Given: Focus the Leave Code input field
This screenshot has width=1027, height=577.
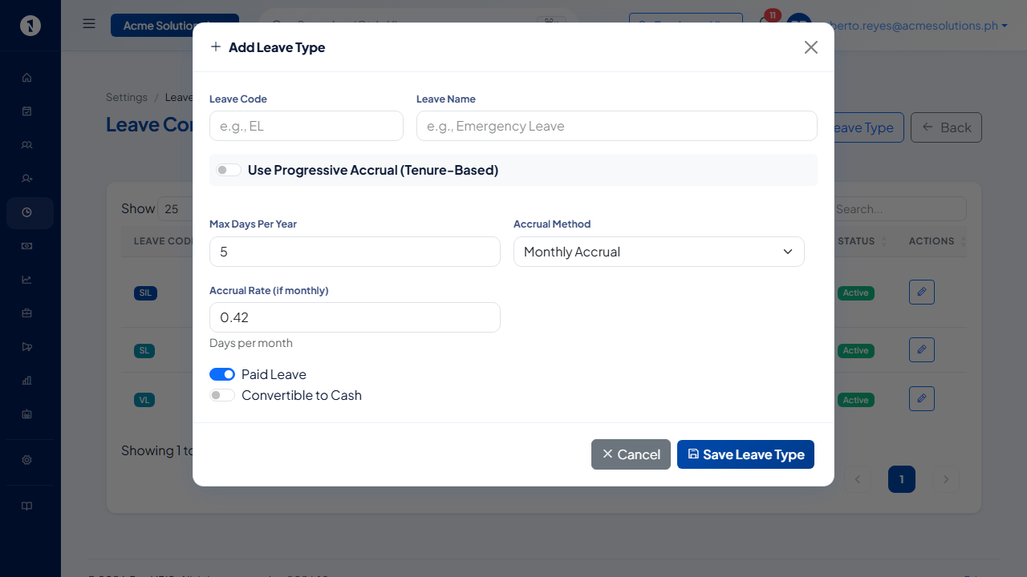Looking at the screenshot, I should tap(306, 126).
